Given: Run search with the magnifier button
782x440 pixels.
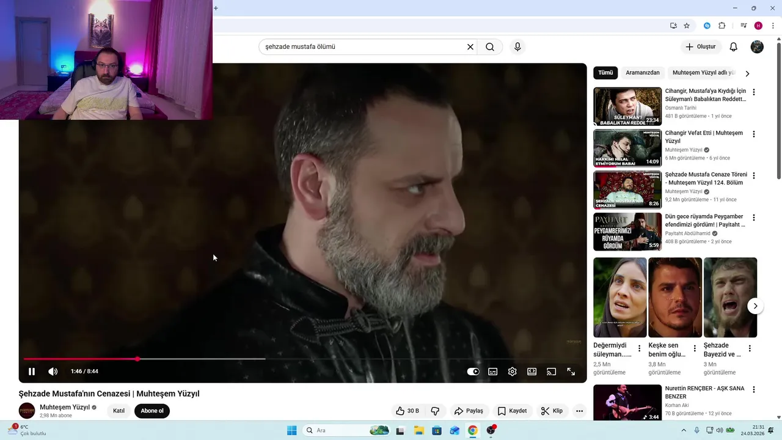Looking at the screenshot, I should click(x=490, y=46).
